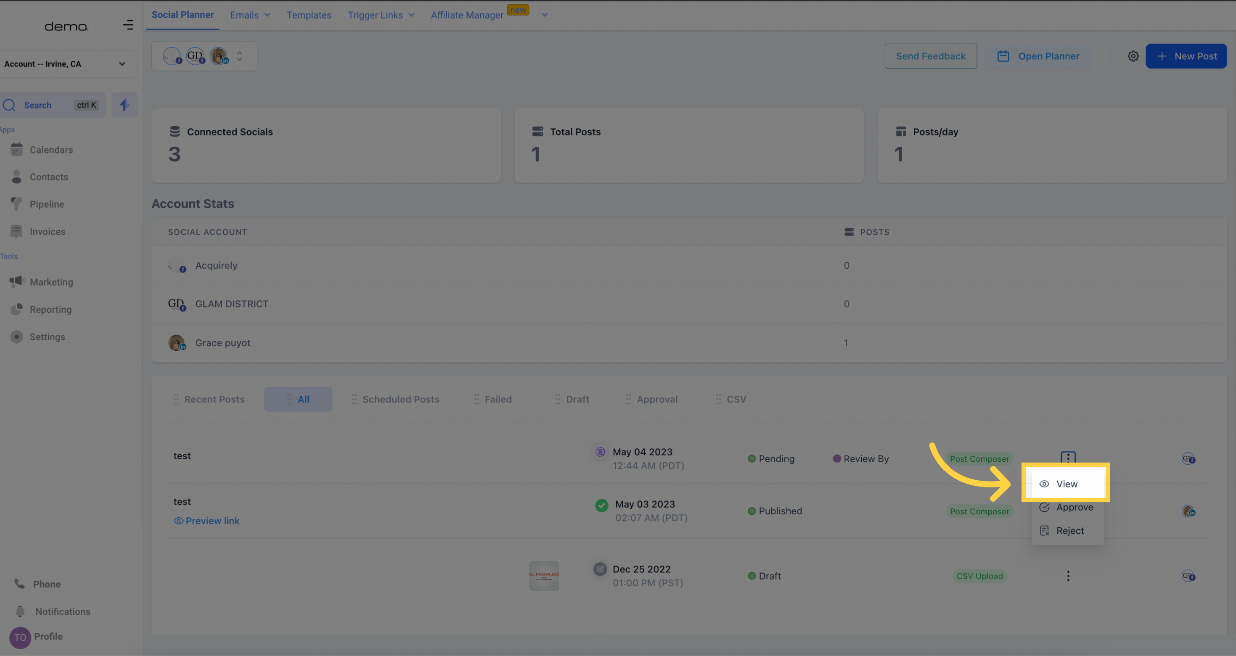
Task: Click the settings gear icon near New Post
Action: click(x=1133, y=56)
